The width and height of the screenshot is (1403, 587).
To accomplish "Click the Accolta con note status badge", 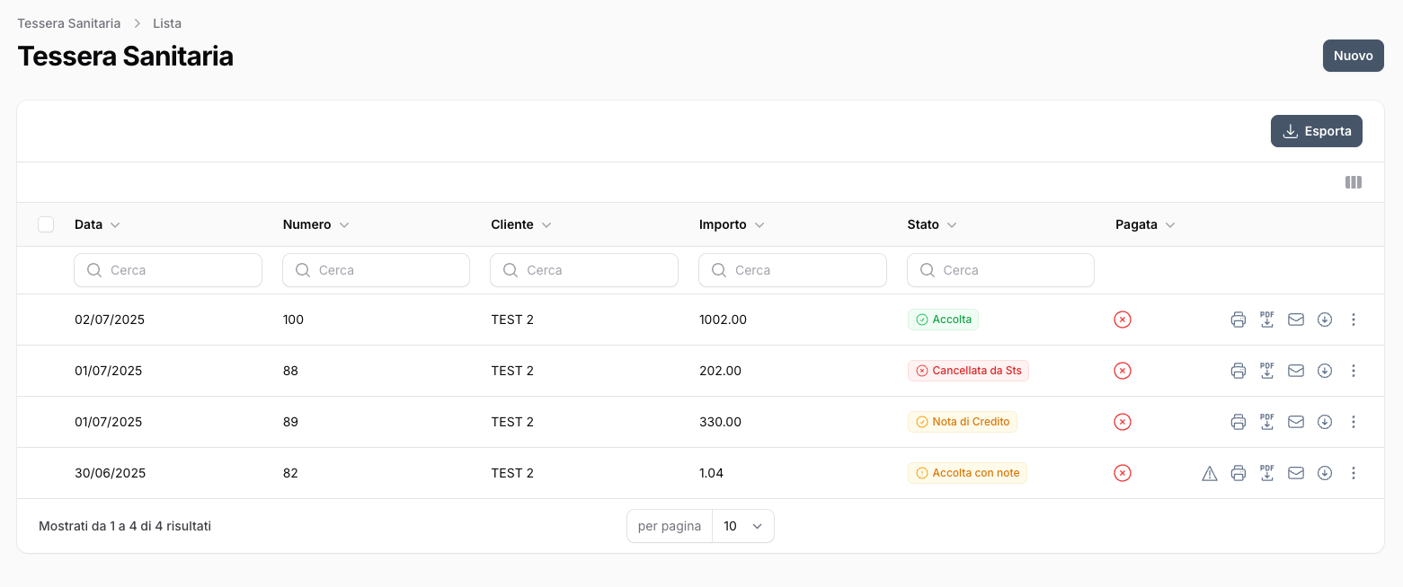I will [x=967, y=473].
